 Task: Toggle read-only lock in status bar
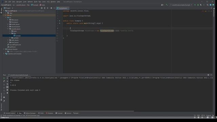[213, 115]
